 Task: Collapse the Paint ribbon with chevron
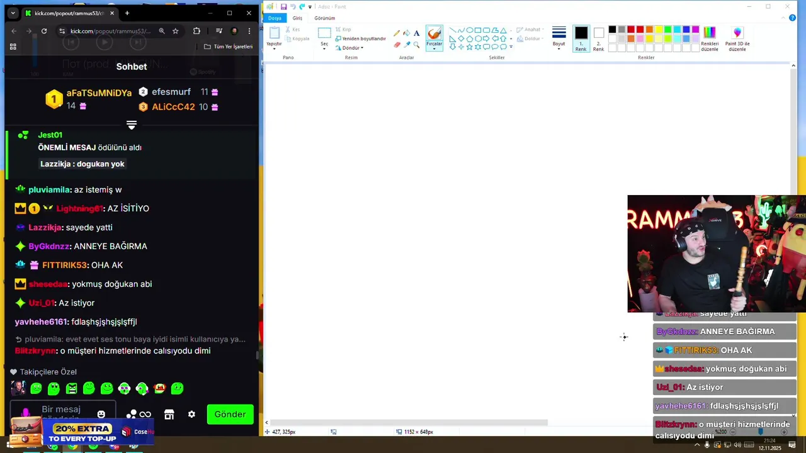point(783,18)
